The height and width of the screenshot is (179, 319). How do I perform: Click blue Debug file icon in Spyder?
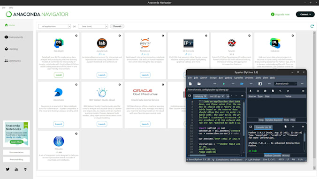[242, 84]
